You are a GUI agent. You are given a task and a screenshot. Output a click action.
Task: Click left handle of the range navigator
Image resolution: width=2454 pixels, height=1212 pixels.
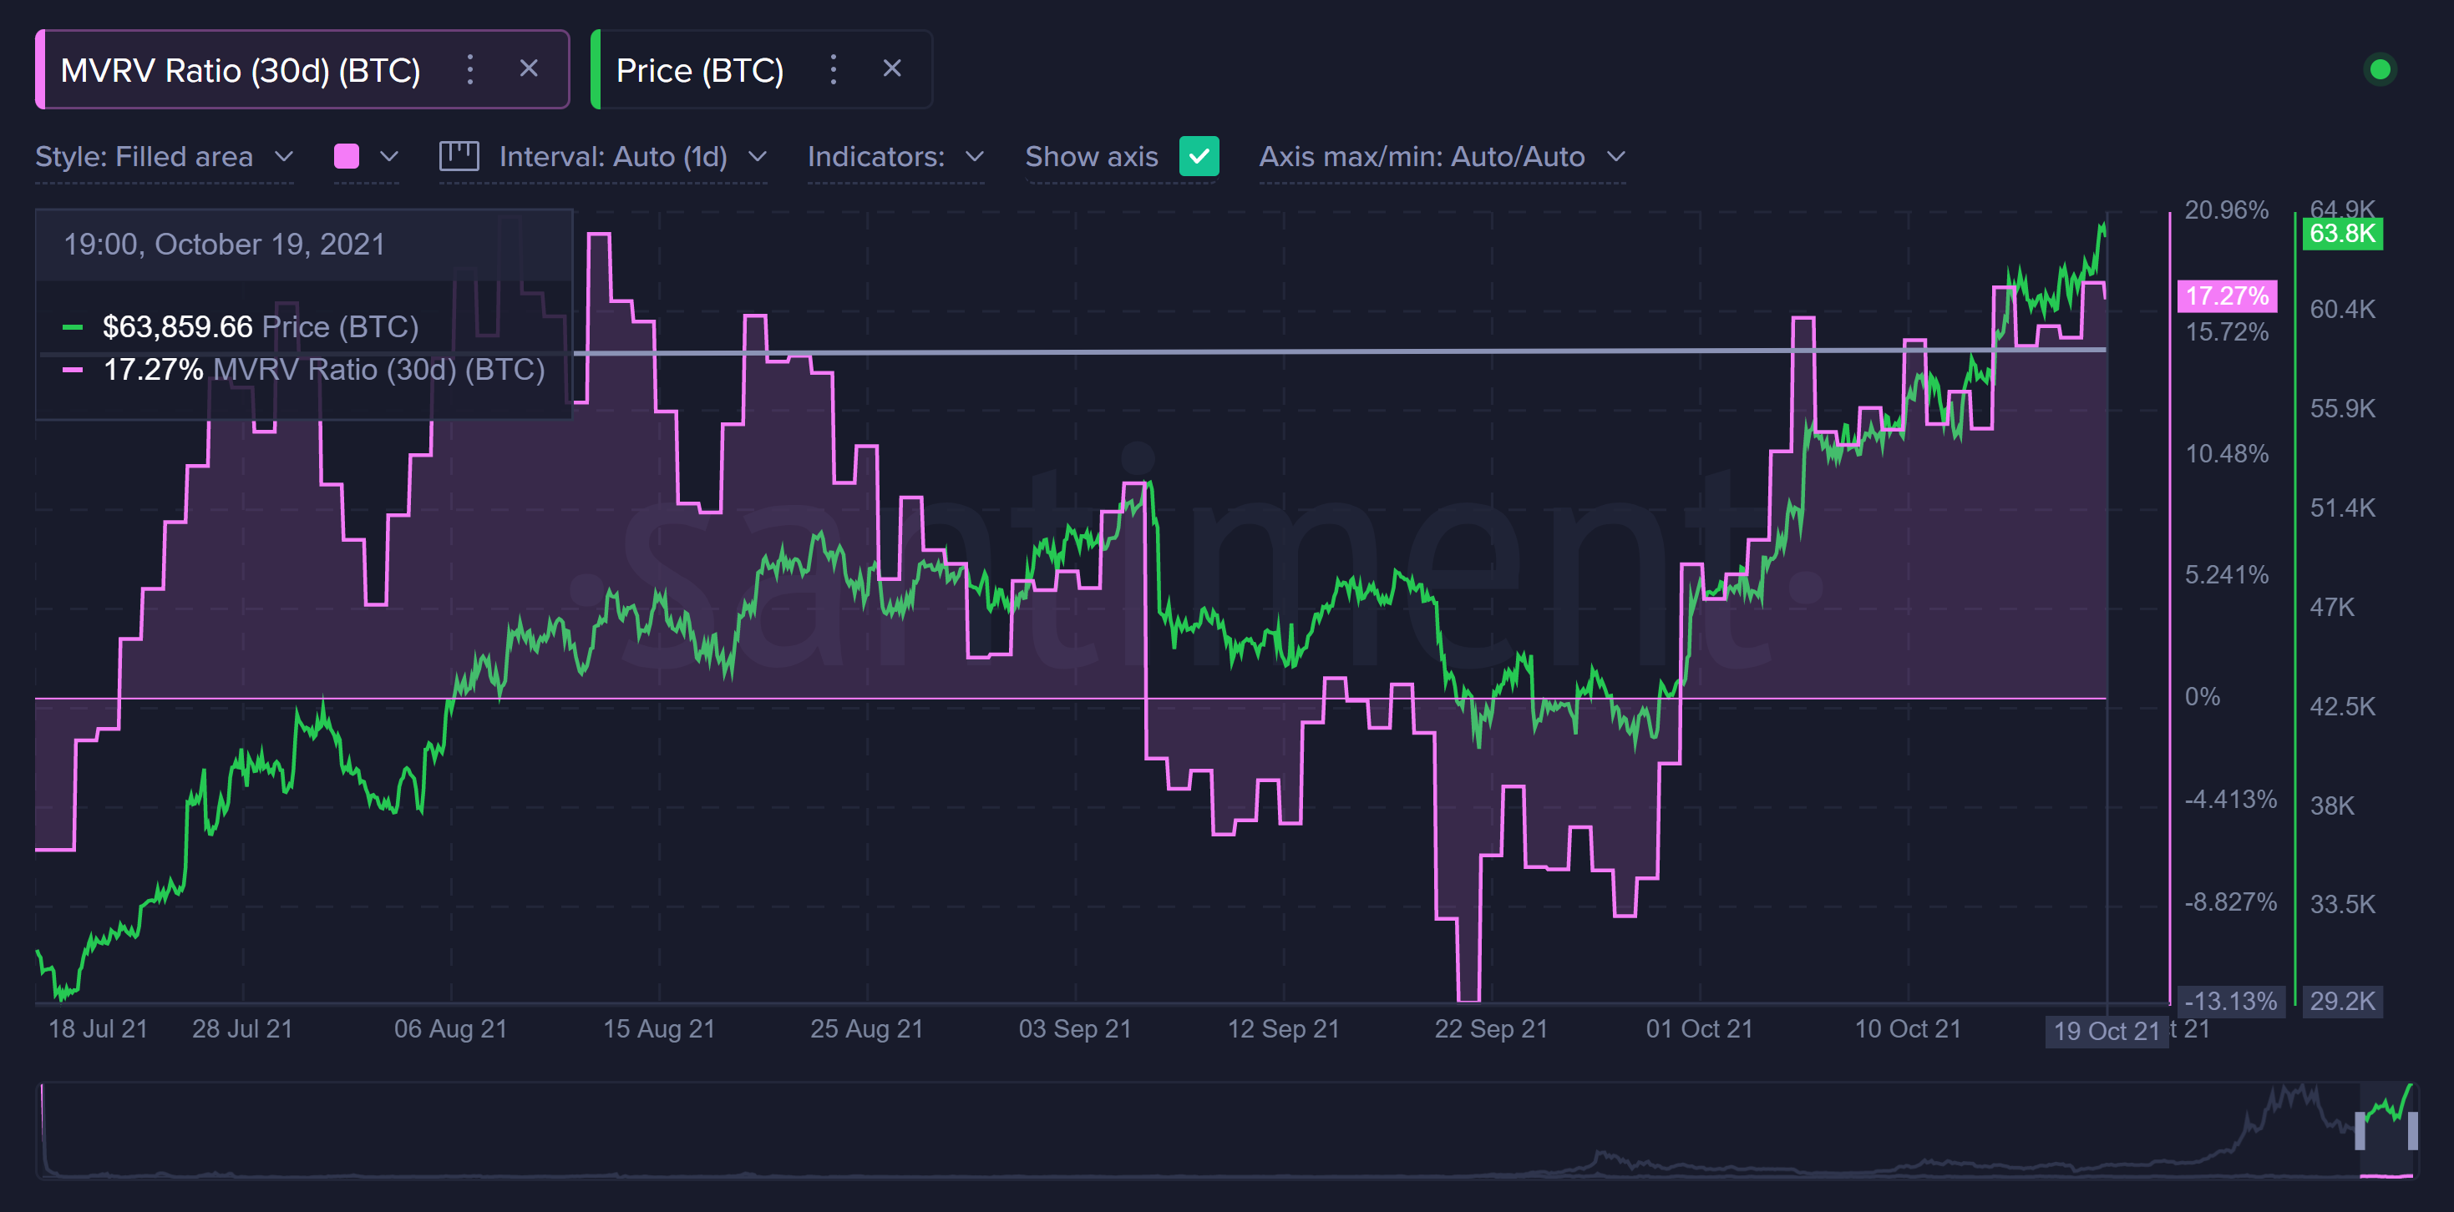click(2360, 1131)
